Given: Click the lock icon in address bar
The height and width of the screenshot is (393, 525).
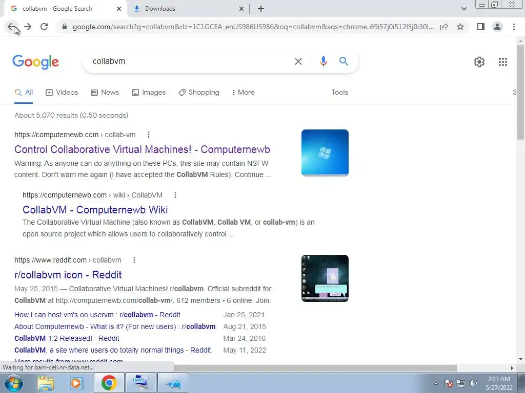Looking at the screenshot, I should [65, 27].
